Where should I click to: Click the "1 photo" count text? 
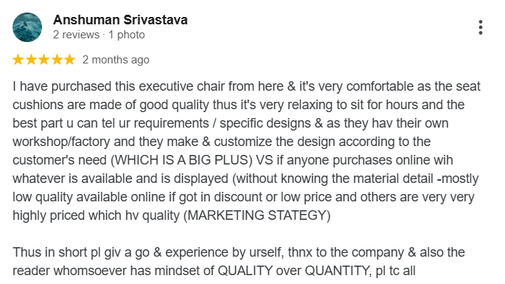pos(127,35)
